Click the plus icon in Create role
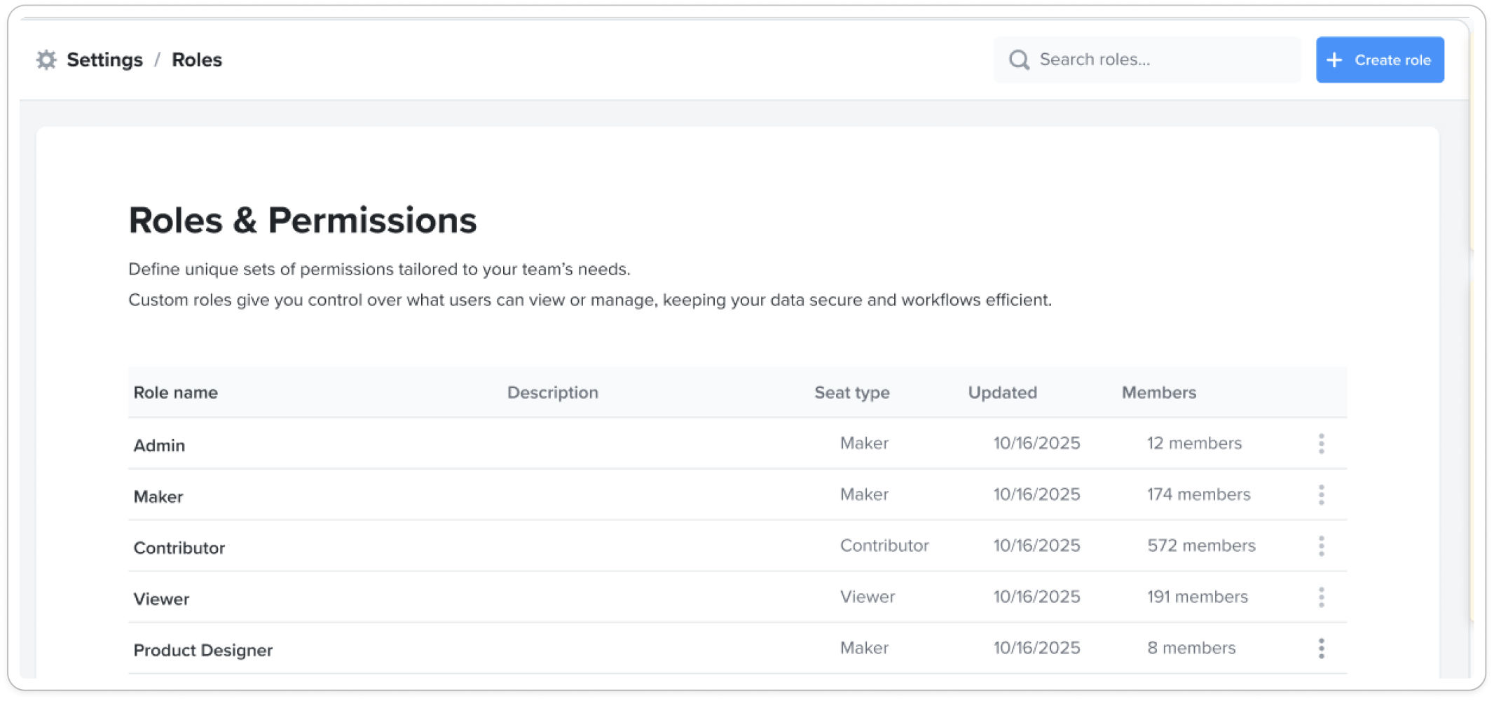 1335,60
